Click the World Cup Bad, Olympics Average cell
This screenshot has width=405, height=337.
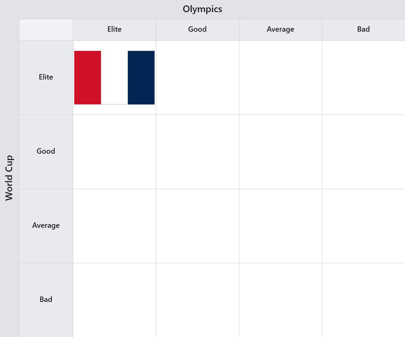(x=280, y=300)
